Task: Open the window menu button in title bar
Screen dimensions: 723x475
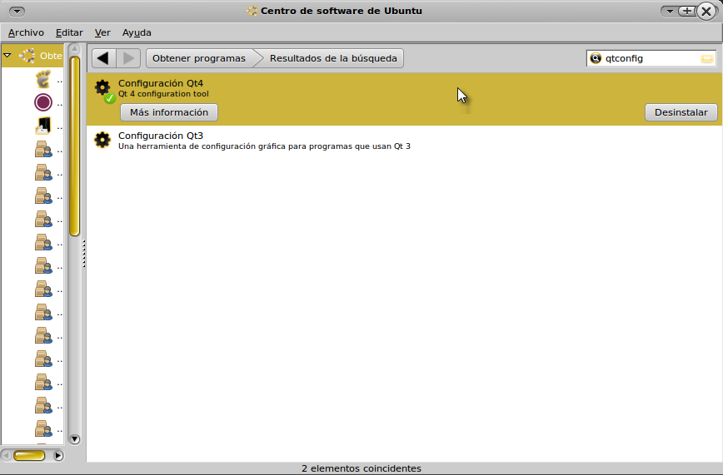Action: [17, 11]
